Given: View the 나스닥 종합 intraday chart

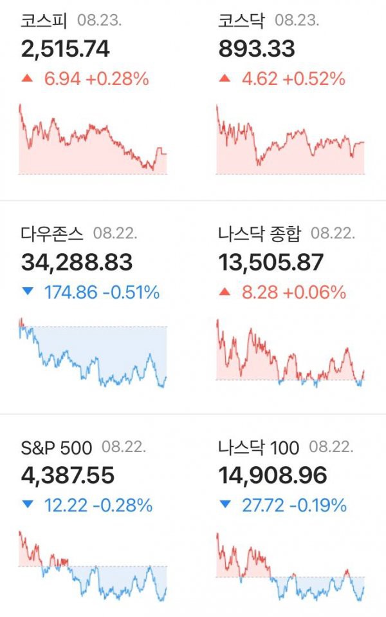Looking at the screenshot, I should [291, 353].
